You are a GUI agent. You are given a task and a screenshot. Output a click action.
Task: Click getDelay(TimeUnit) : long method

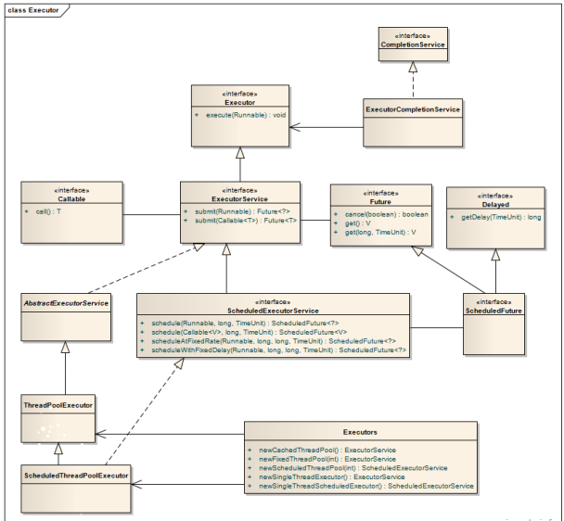point(501,217)
